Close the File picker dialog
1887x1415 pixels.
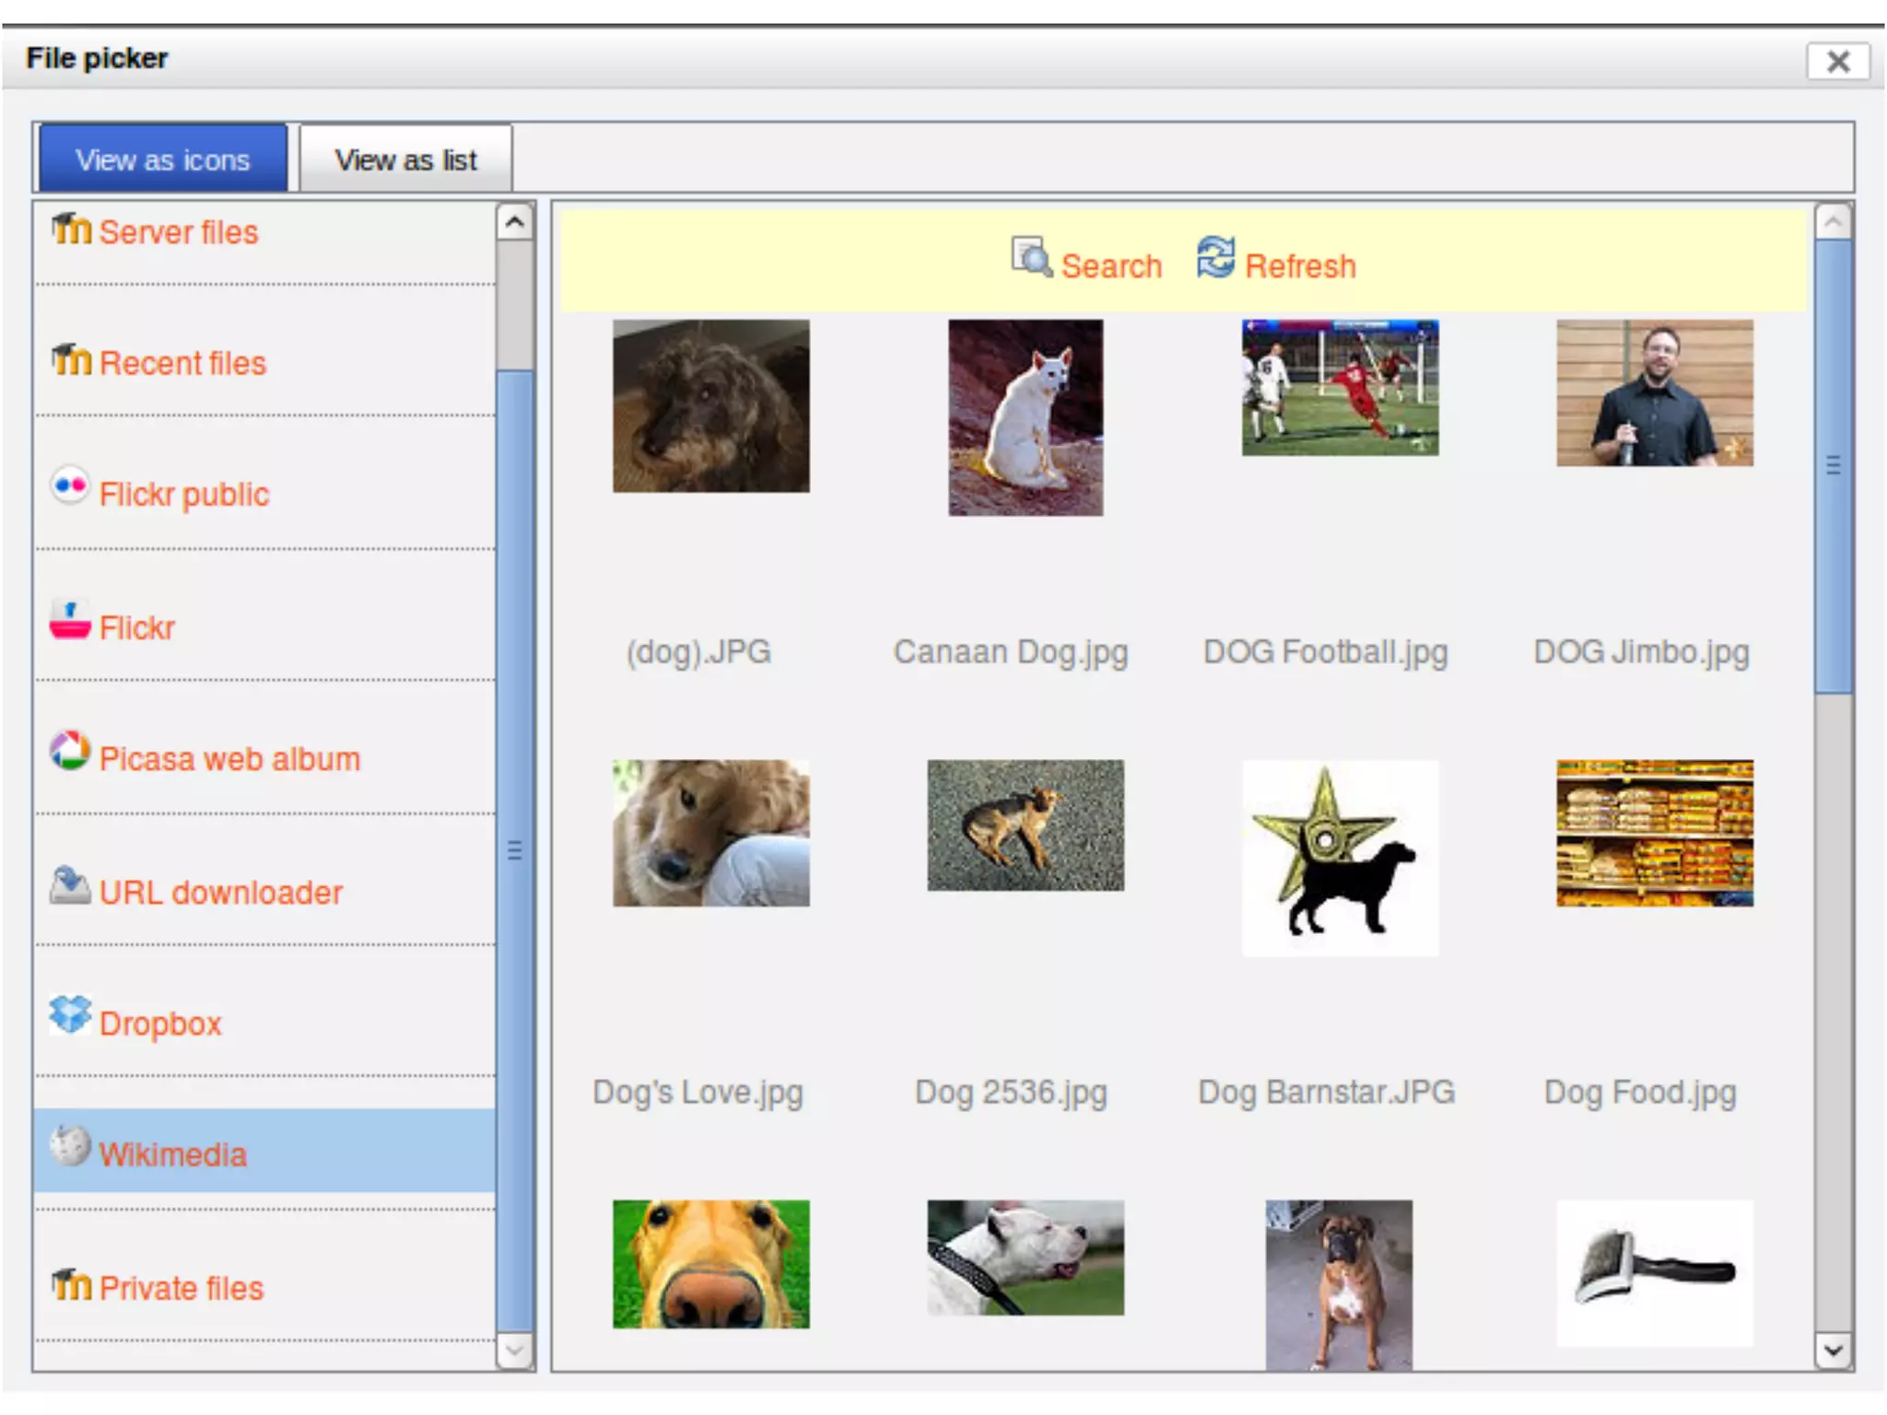point(1837,62)
